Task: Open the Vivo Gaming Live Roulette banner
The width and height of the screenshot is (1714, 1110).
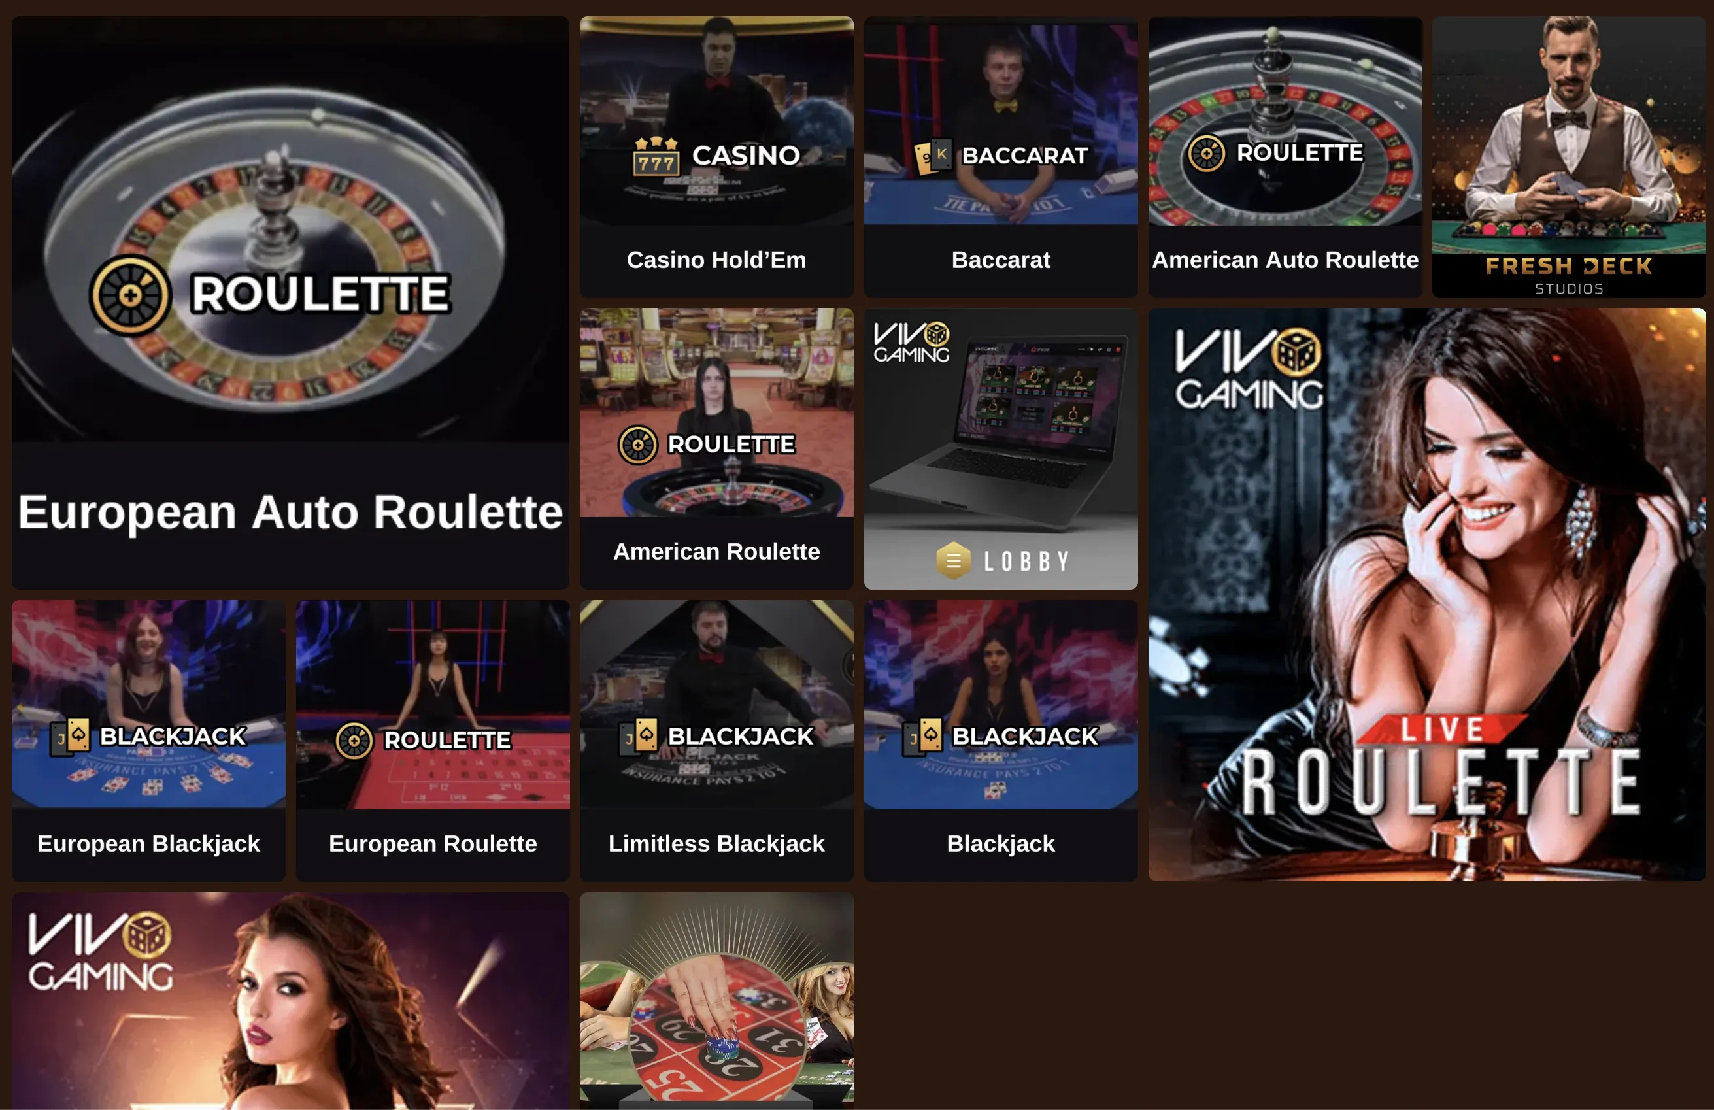Action: click(1426, 594)
